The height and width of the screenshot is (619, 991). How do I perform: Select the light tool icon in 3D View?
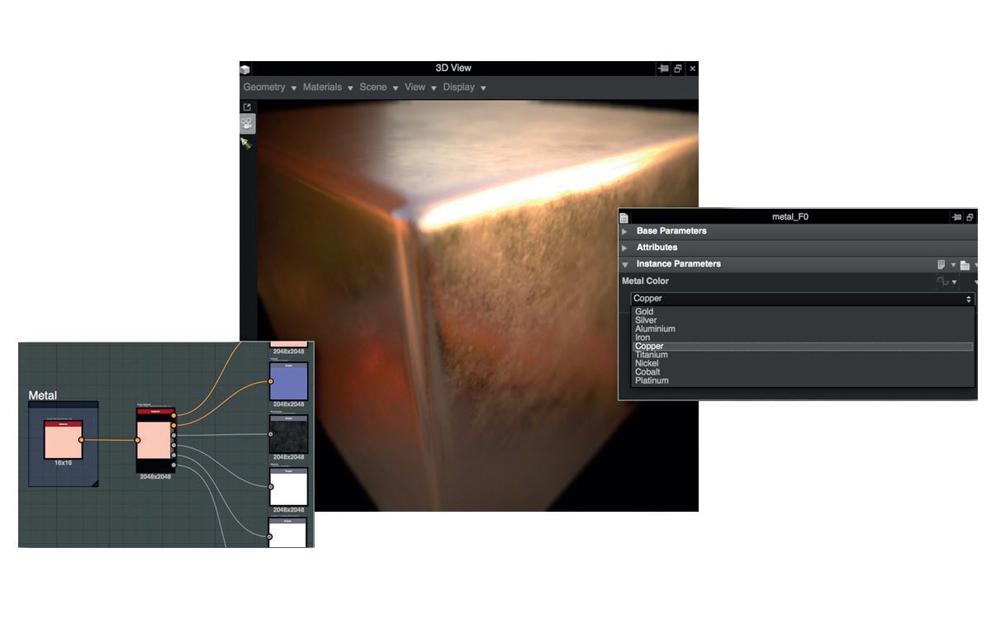(x=246, y=143)
